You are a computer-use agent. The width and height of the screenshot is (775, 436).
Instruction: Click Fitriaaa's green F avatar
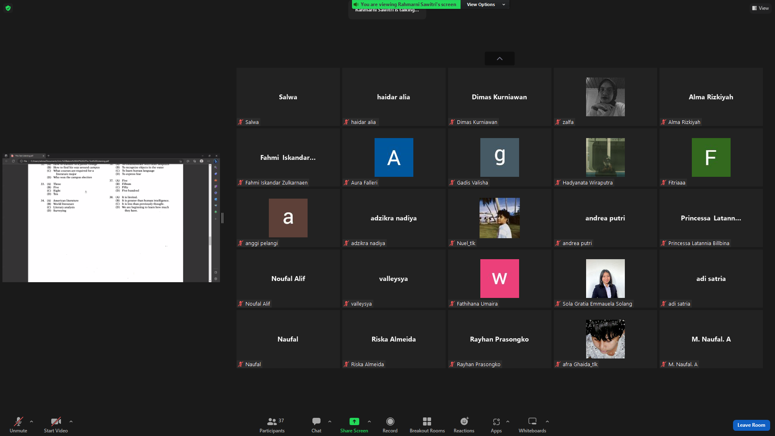point(711,157)
